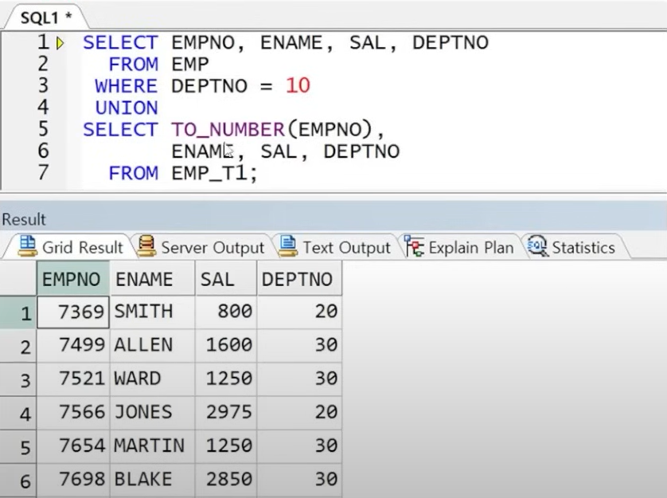Click the salary cell 2850
The image size is (667, 498).
(226, 480)
